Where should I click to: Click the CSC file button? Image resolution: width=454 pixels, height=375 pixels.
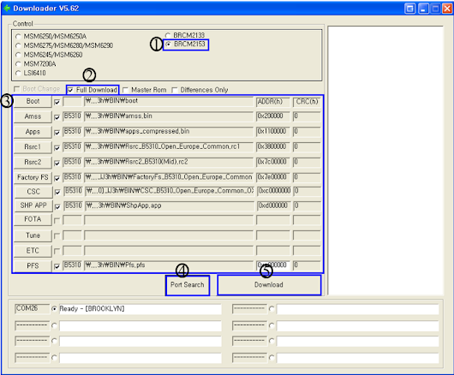pos(33,192)
